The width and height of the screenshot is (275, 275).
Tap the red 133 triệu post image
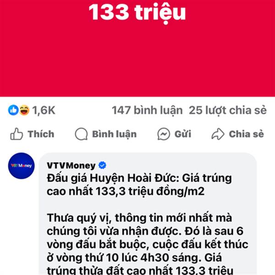(137, 48)
